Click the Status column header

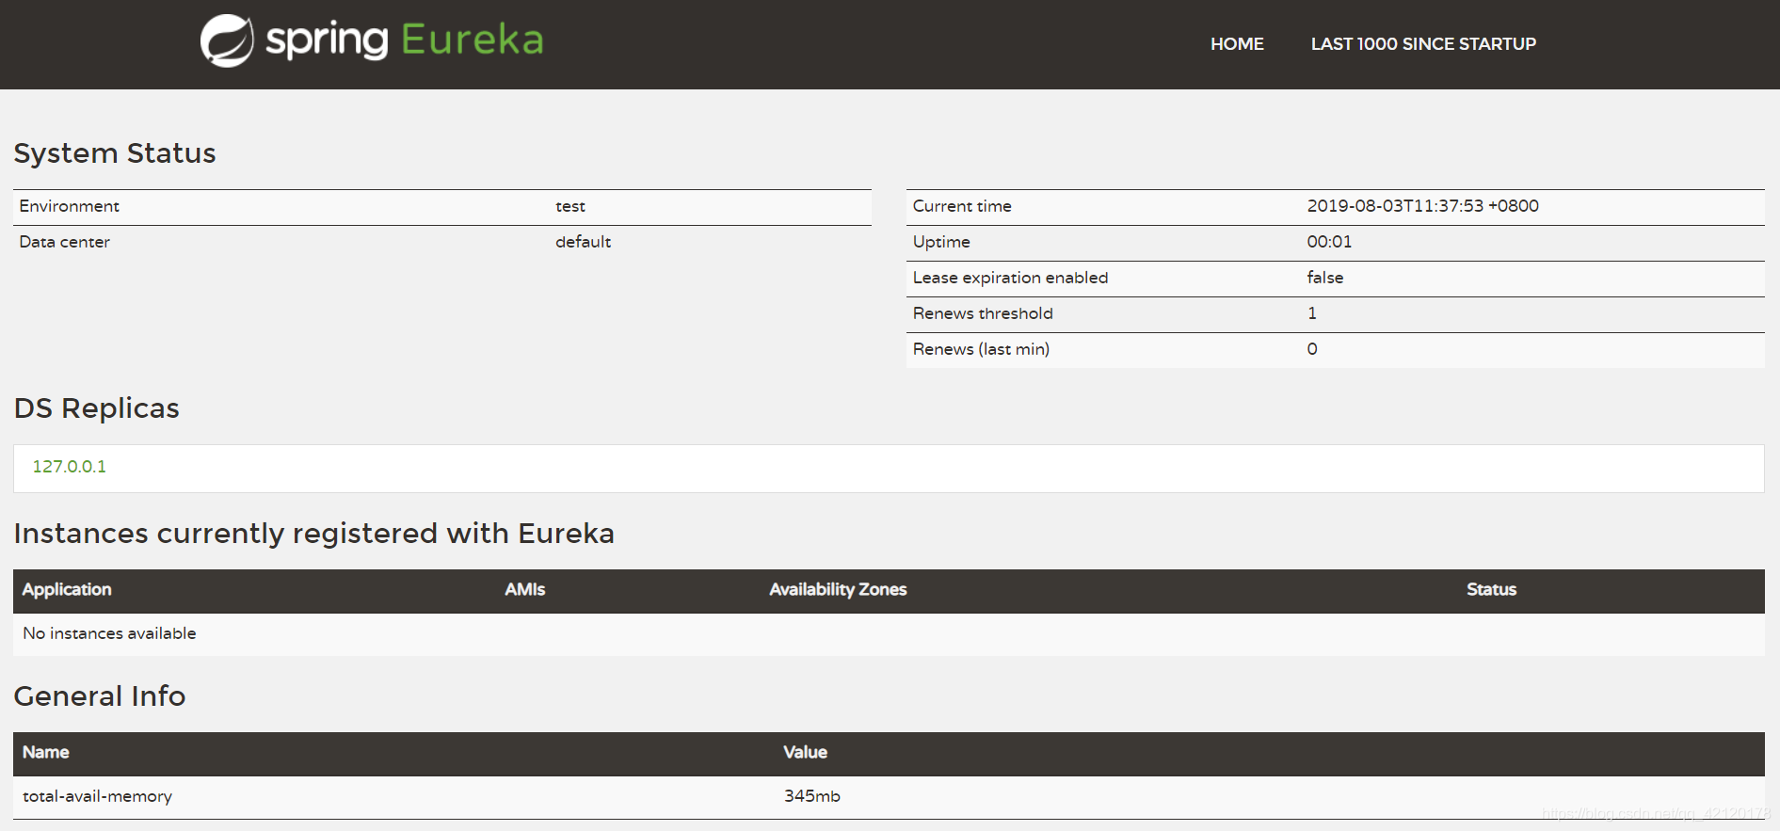point(1492,590)
